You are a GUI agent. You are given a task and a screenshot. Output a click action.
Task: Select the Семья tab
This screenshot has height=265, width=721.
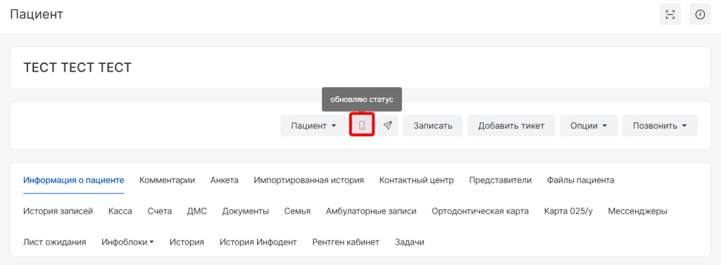(297, 212)
